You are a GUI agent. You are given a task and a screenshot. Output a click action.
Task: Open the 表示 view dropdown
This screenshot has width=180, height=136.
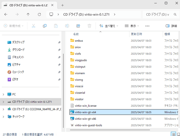click(132, 26)
